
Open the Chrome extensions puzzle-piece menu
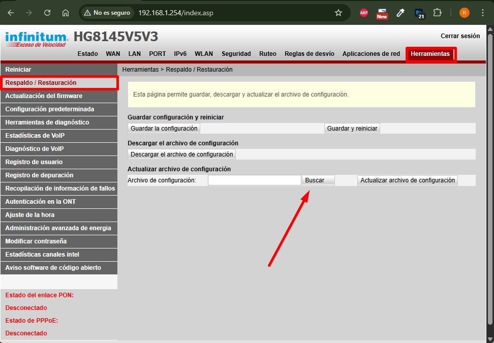[437, 13]
